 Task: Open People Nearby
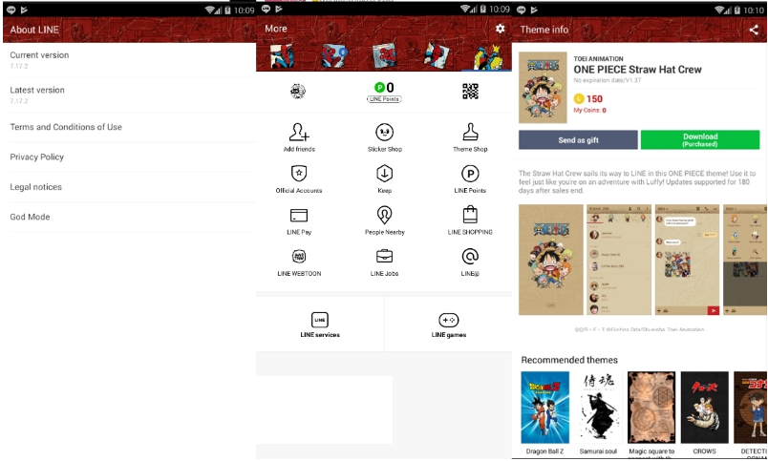[x=385, y=220]
